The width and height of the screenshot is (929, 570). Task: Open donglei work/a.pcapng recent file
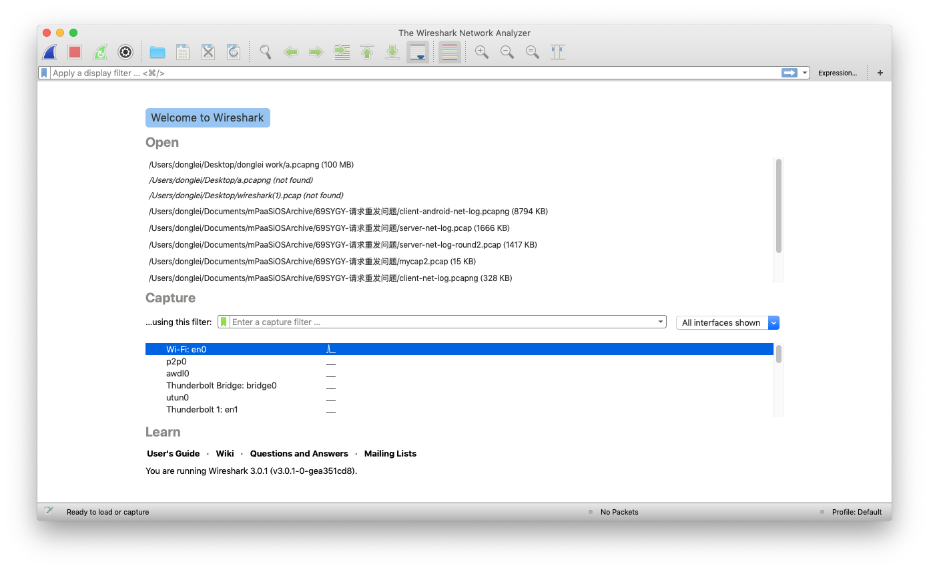[x=251, y=164]
